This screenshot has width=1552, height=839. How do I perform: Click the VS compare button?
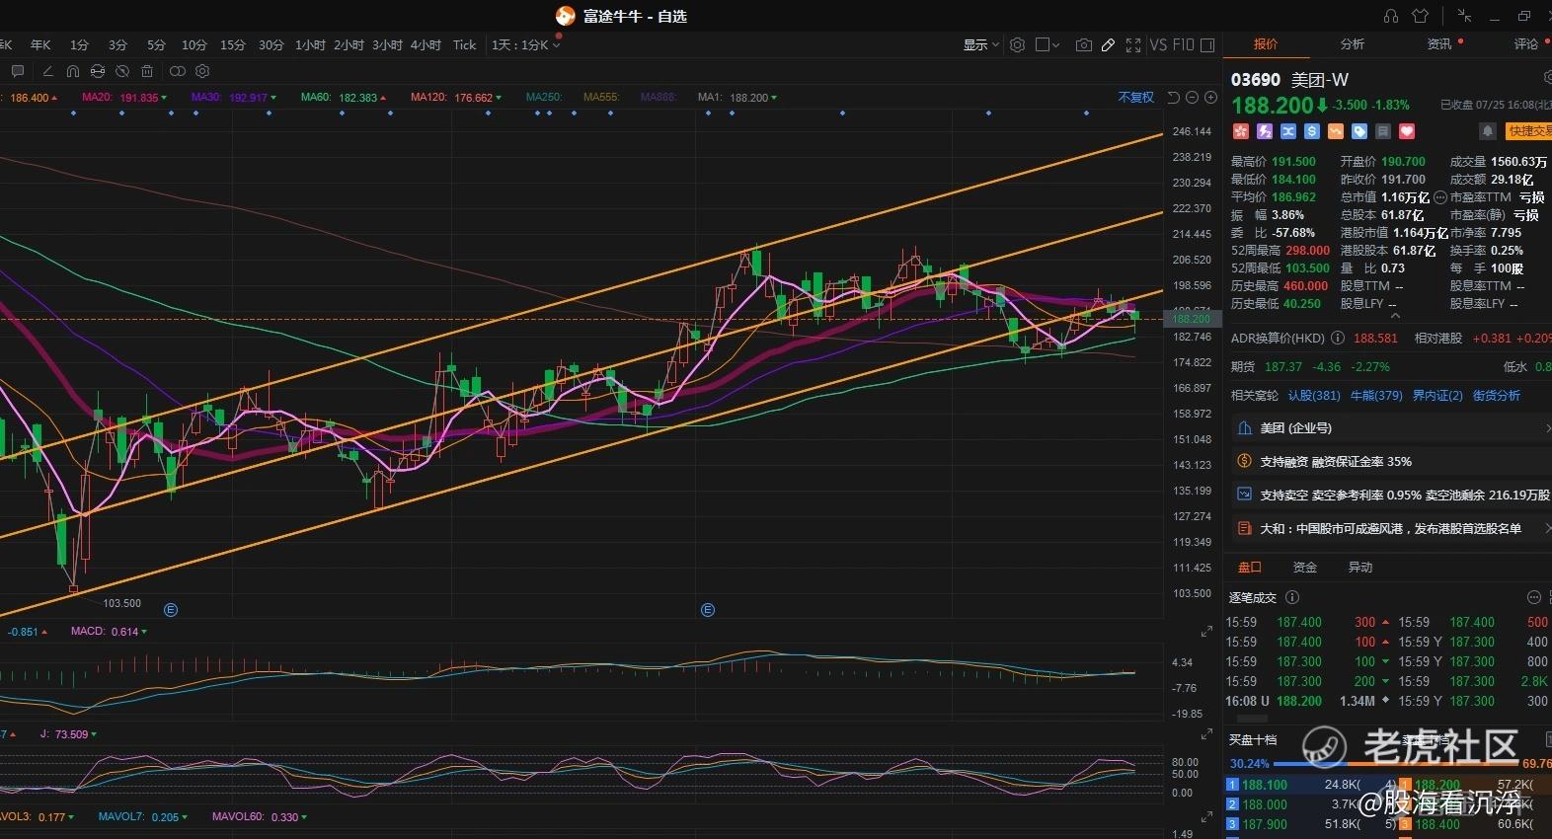coord(1158,44)
